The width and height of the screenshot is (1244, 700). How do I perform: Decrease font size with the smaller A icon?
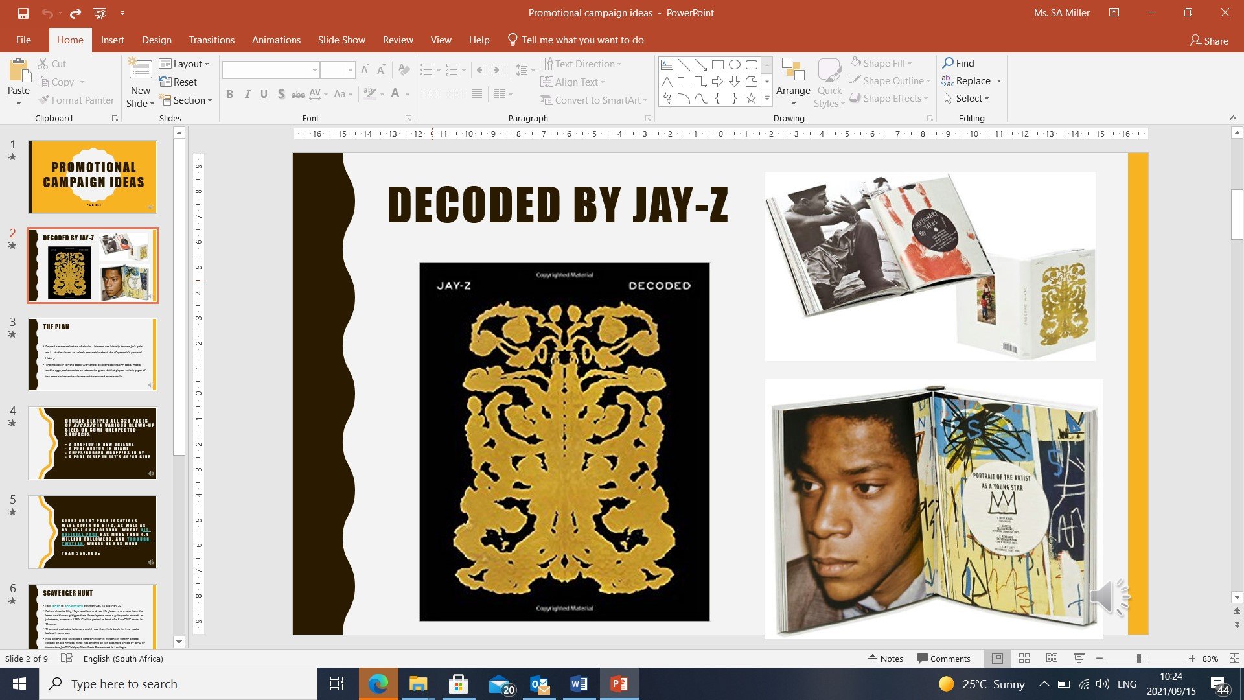point(381,69)
